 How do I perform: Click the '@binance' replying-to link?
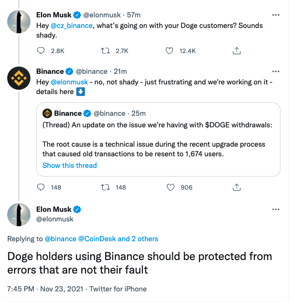point(59,238)
